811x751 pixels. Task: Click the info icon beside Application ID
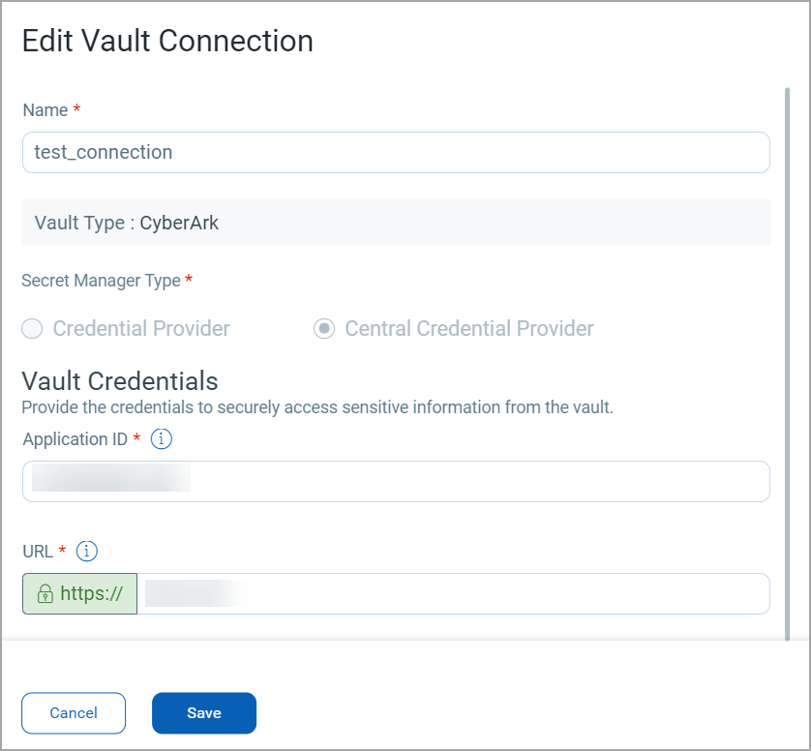click(x=161, y=438)
